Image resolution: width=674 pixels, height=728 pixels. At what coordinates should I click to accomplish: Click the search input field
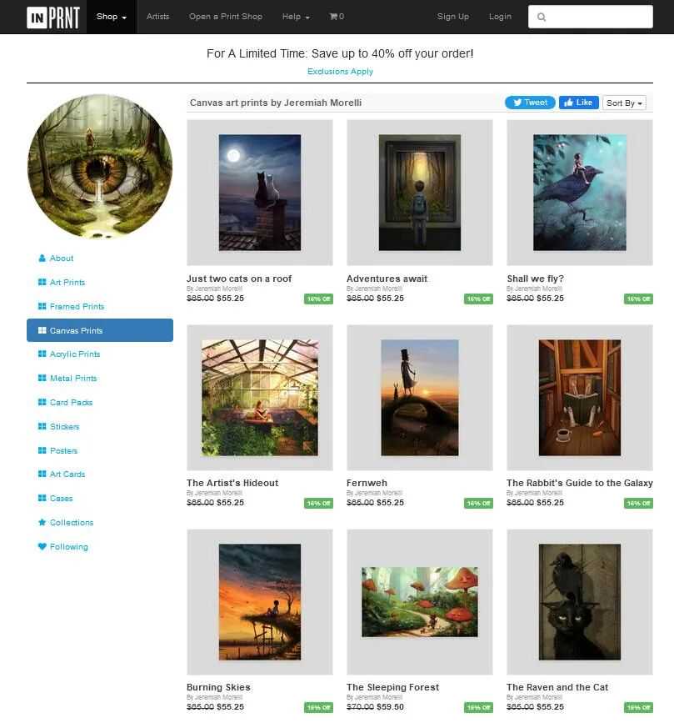pos(591,18)
